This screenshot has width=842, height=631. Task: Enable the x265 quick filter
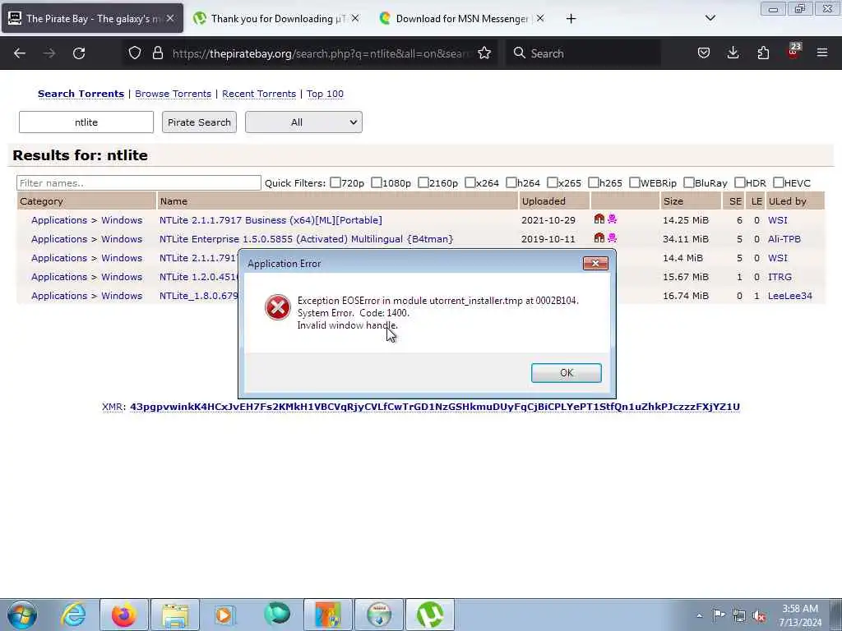tap(552, 183)
